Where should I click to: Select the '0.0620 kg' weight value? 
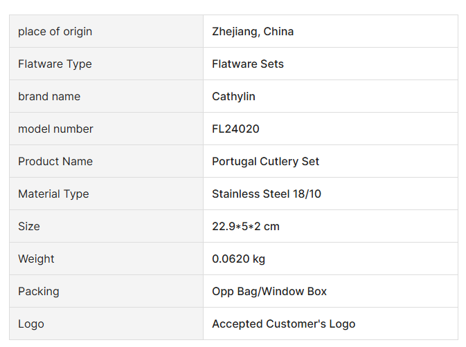(x=238, y=259)
